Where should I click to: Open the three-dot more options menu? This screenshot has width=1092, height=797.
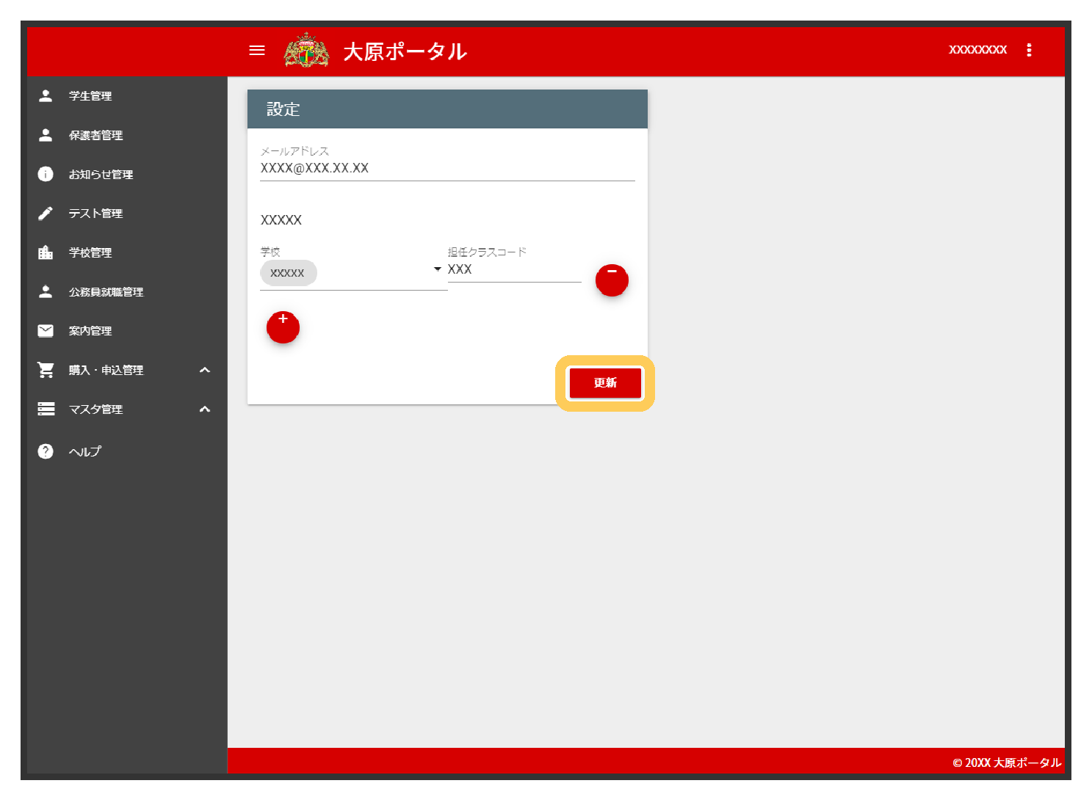pos(1029,50)
